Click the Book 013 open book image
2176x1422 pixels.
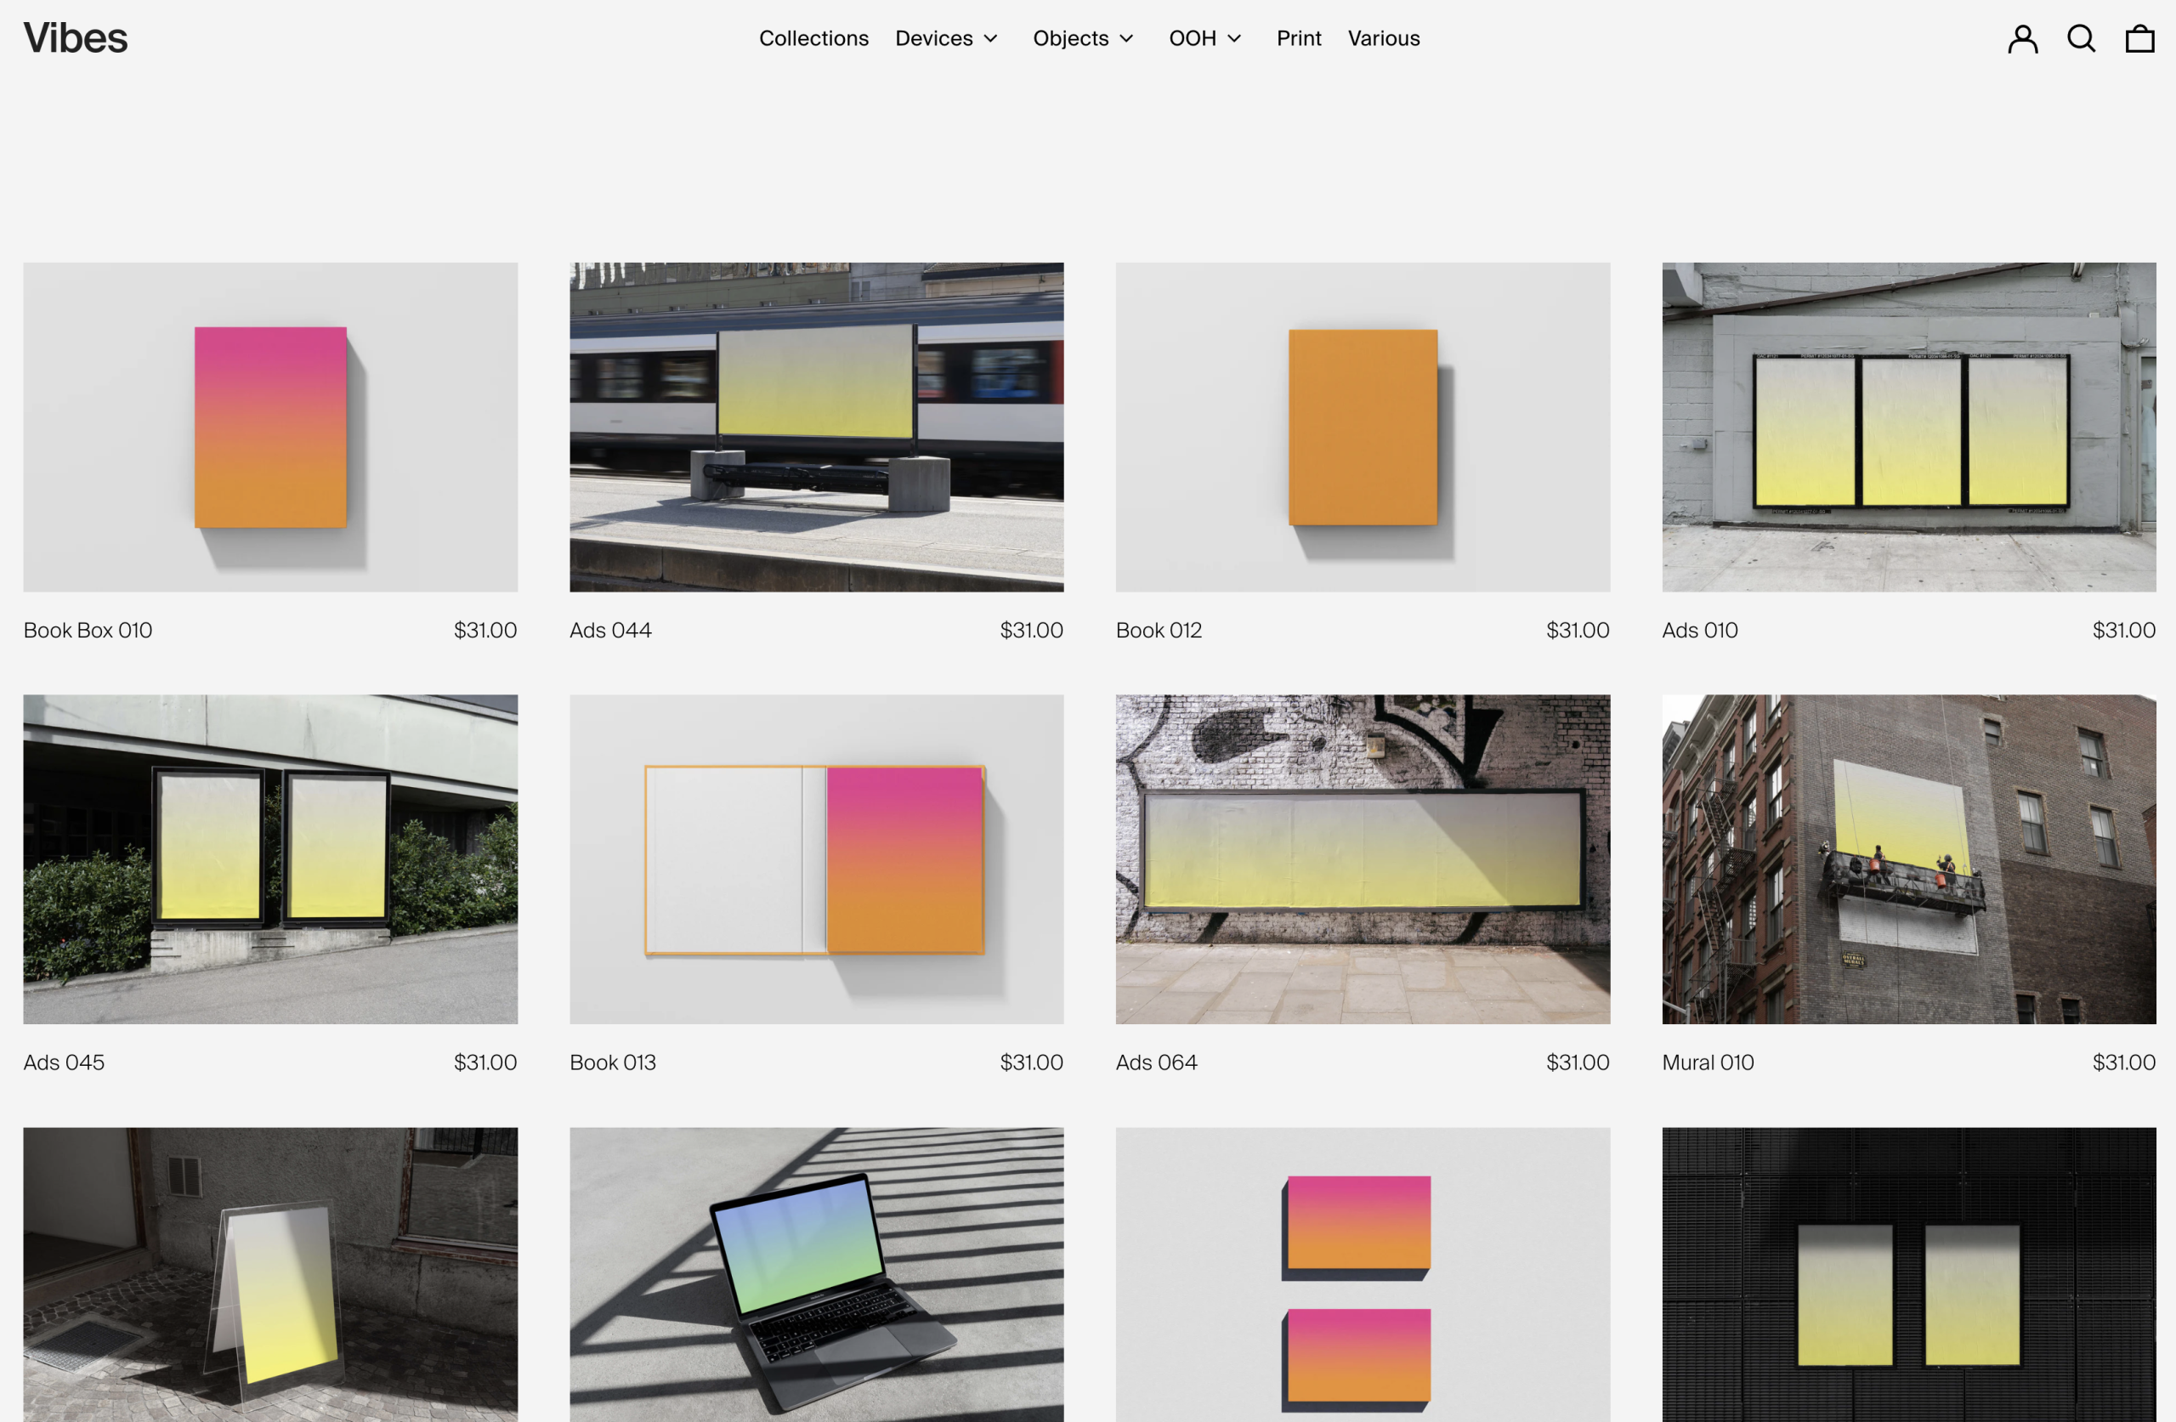(815, 858)
